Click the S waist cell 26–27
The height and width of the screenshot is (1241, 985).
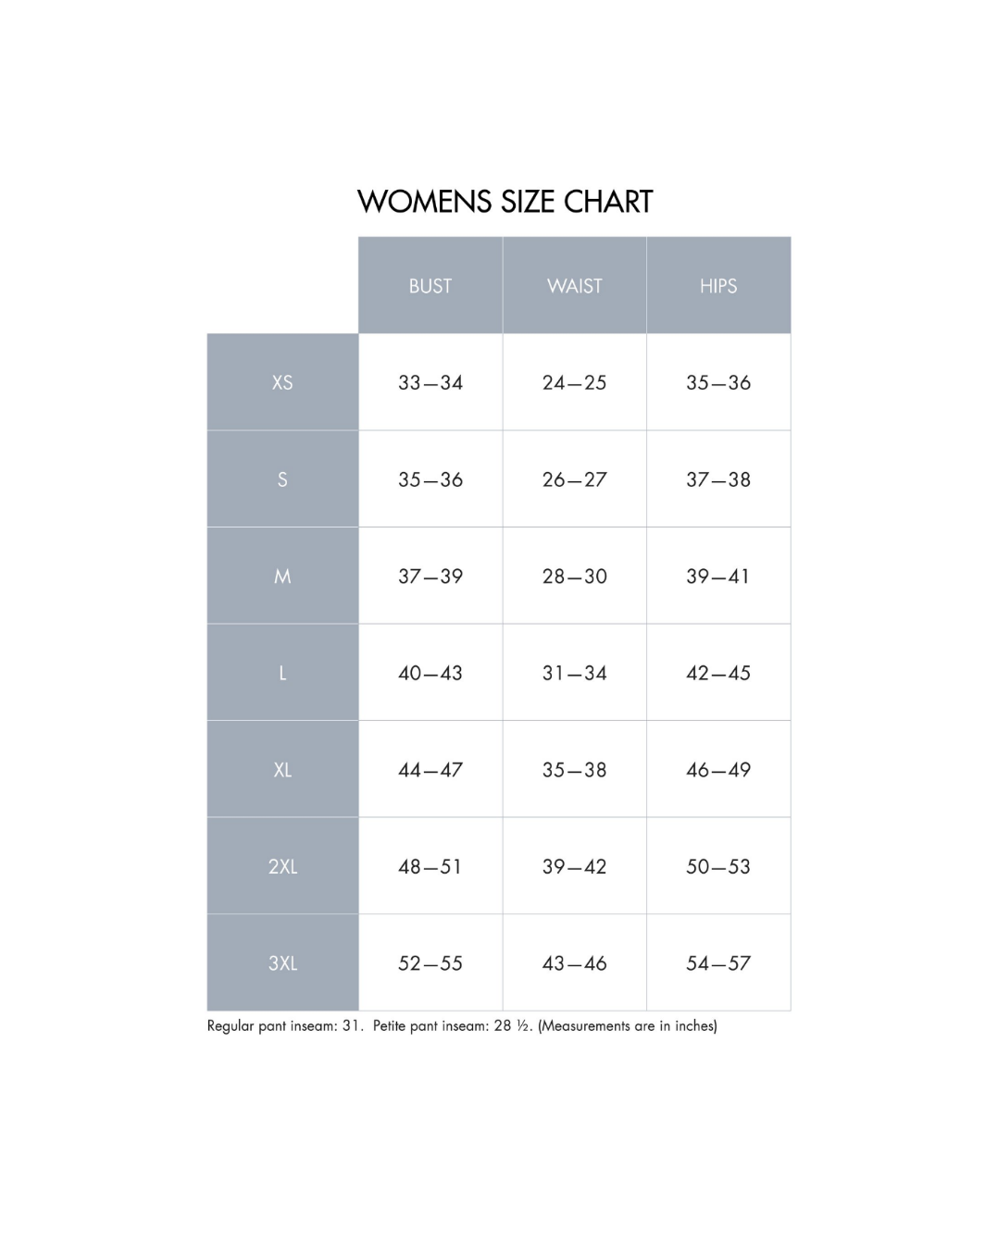pyautogui.click(x=575, y=479)
